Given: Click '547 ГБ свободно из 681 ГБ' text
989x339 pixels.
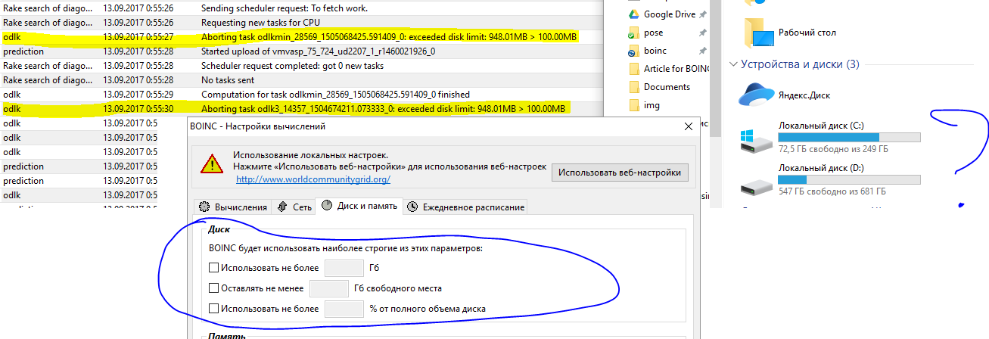Looking at the screenshot, I should pyautogui.click(x=832, y=192).
